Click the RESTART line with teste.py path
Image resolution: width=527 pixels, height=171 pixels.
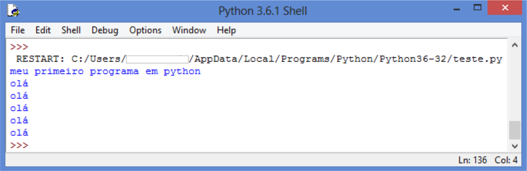259,59
